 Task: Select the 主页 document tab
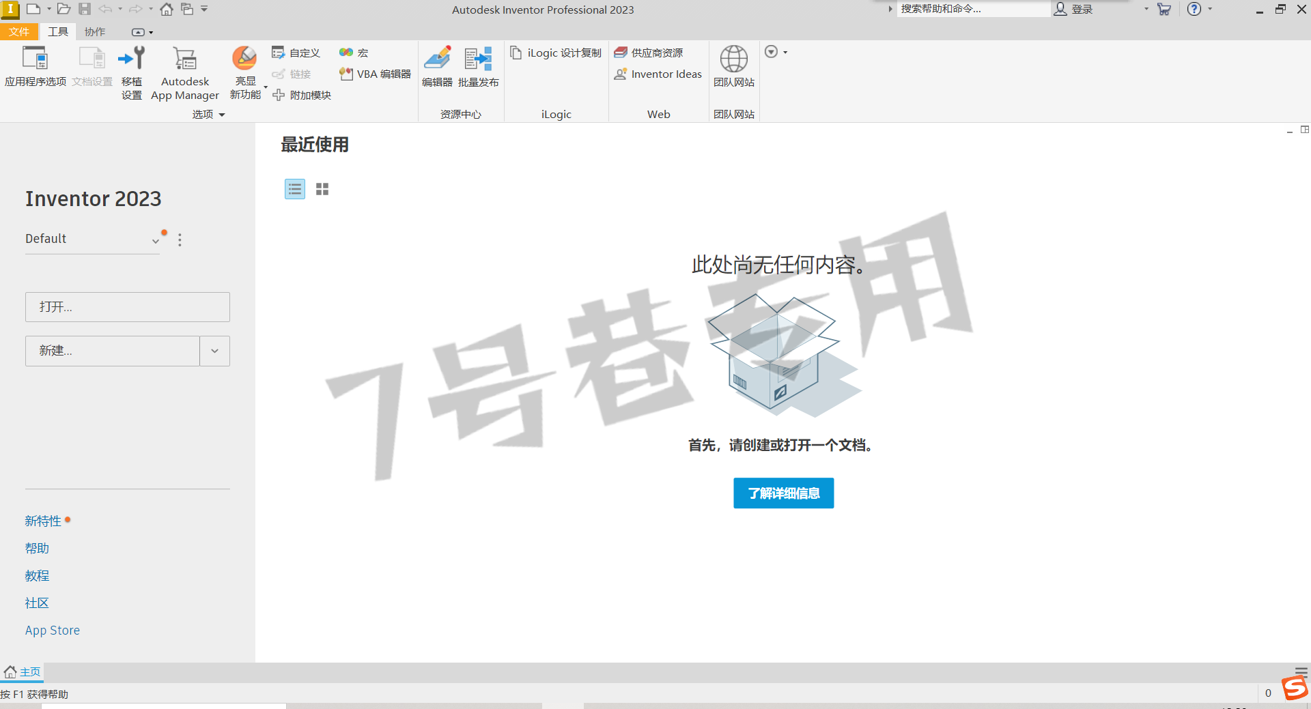coord(23,672)
